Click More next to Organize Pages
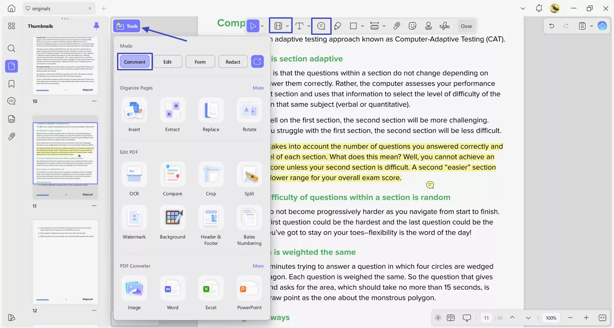The width and height of the screenshot is (614, 328). tap(258, 88)
